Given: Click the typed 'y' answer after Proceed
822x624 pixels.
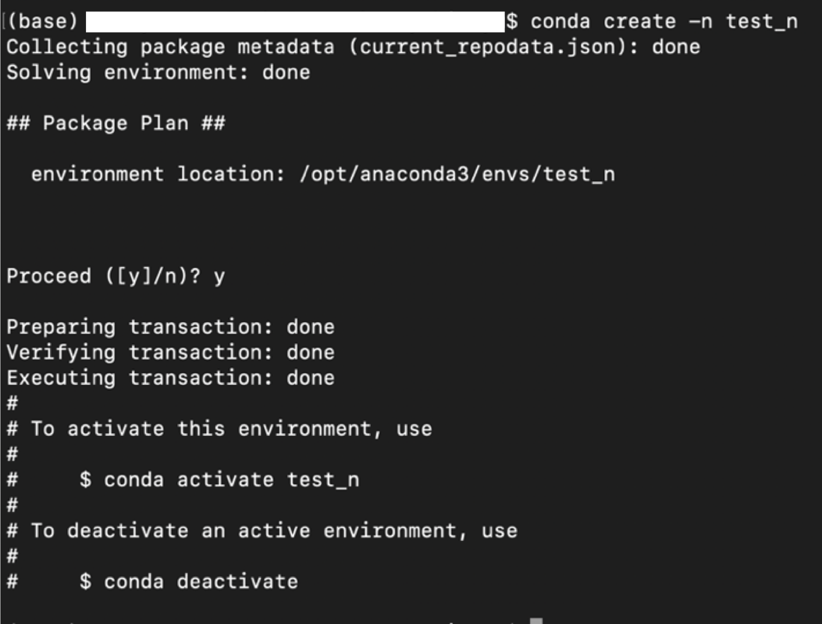Looking at the screenshot, I should (219, 276).
